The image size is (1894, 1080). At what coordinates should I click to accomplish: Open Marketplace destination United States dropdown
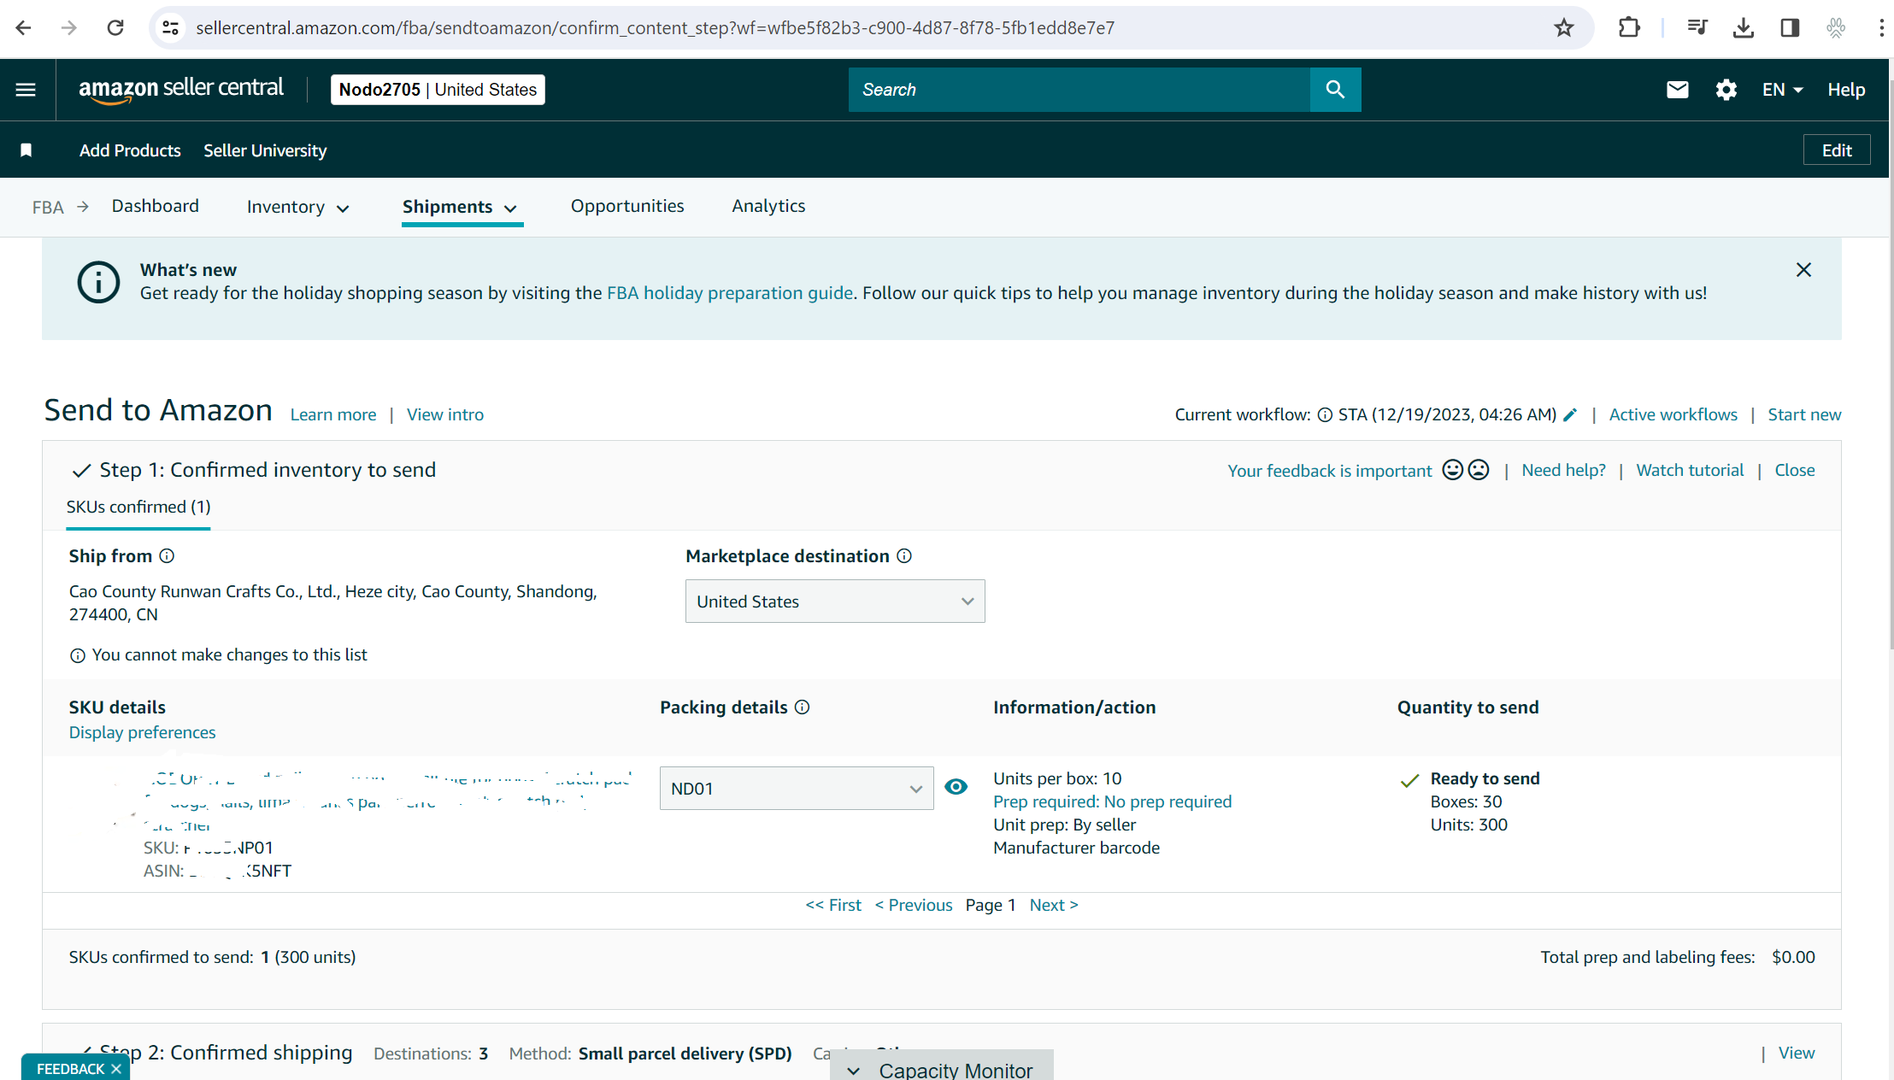[835, 601]
